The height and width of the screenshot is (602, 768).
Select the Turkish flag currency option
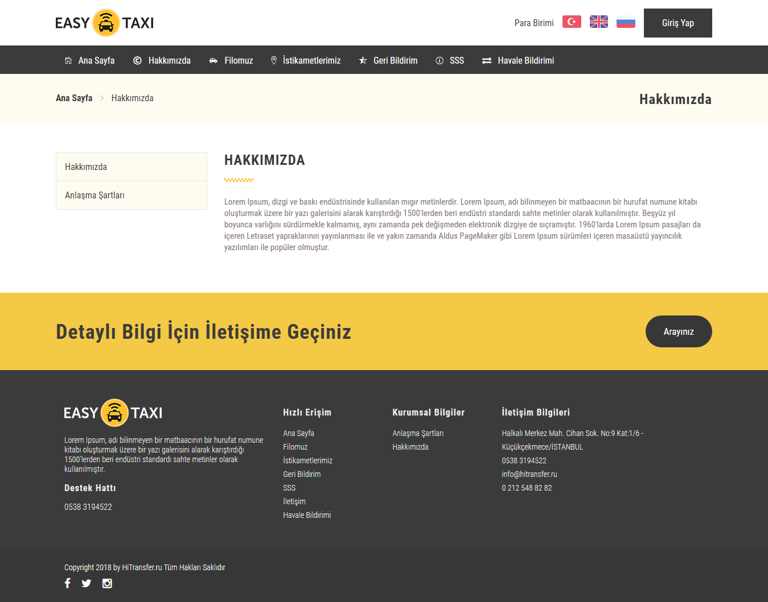click(x=572, y=22)
